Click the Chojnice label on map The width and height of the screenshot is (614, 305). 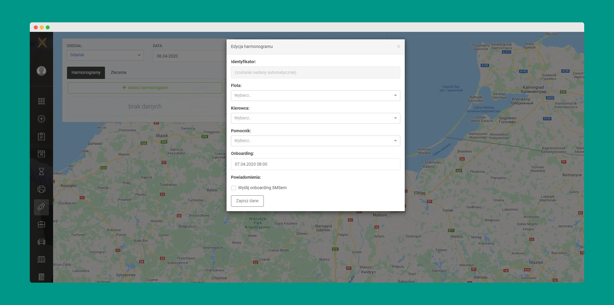(x=219, y=278)
